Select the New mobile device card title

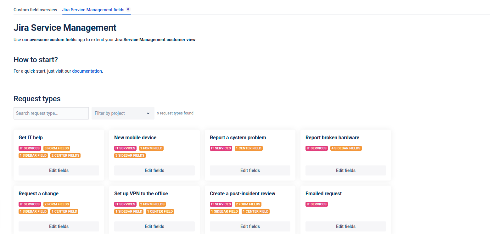coord(135,138)
